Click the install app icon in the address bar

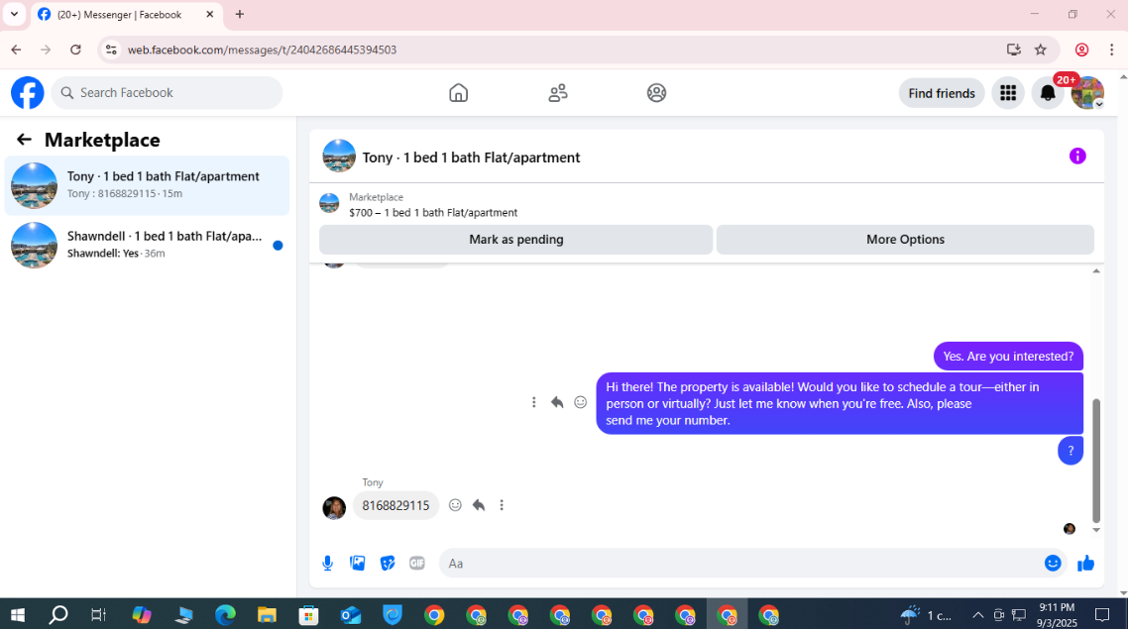(1014, 50)
